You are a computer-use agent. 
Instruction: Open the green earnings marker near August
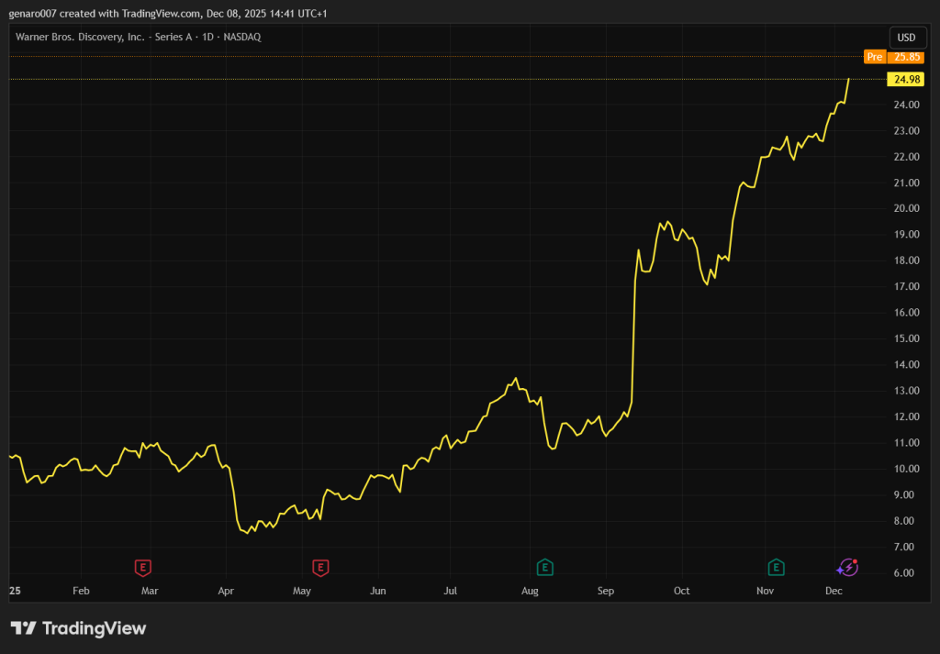pos(545,568)
